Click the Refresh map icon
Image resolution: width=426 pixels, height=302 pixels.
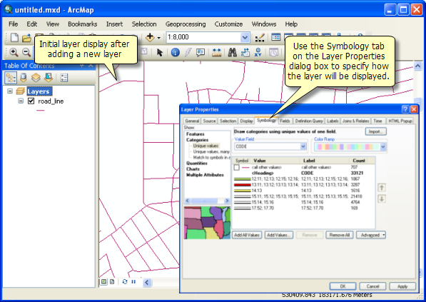(125, 281)
